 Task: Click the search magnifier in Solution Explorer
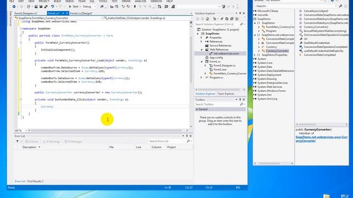(x=242, y=24)
